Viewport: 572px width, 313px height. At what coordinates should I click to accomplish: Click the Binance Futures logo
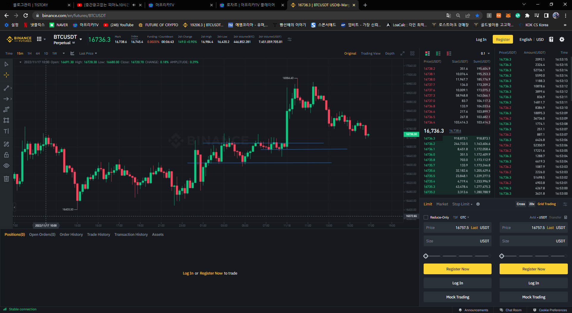click(19, 39)
